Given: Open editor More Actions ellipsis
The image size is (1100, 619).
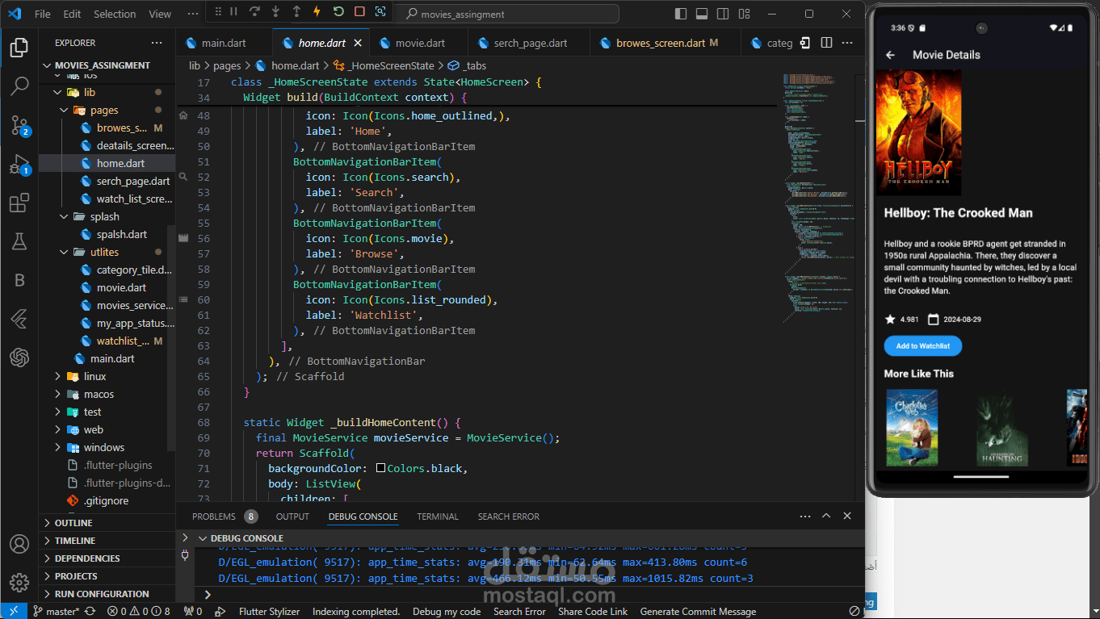Looking at the screenshot, I should click(x=847, y=43).
